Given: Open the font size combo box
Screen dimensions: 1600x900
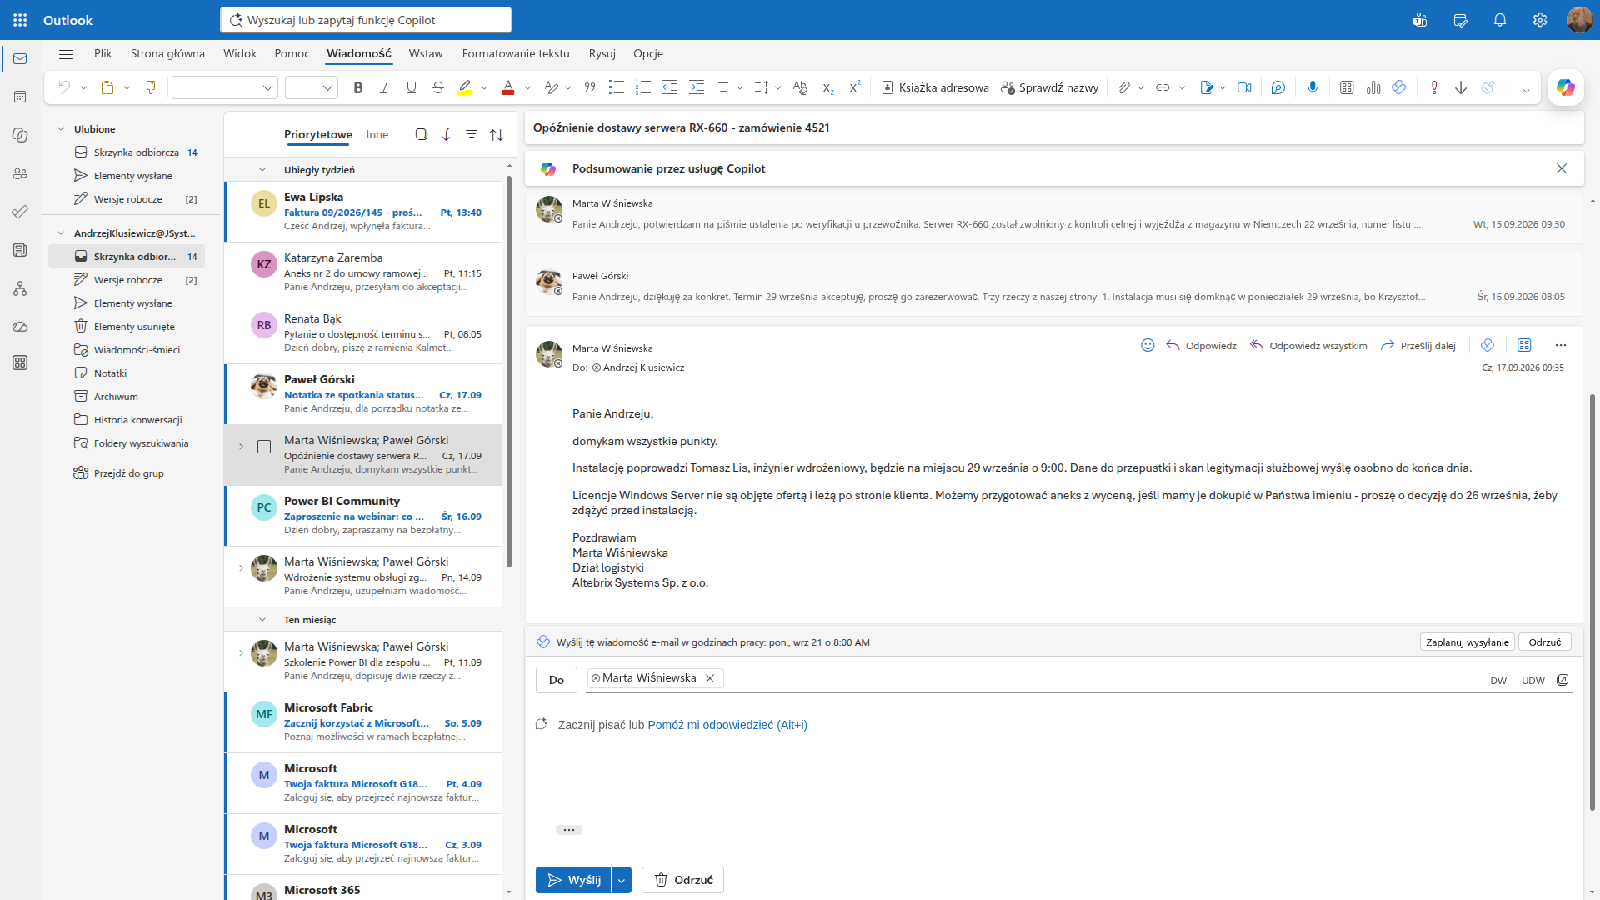Looking at the screenshot, I should tap(312, 87).
